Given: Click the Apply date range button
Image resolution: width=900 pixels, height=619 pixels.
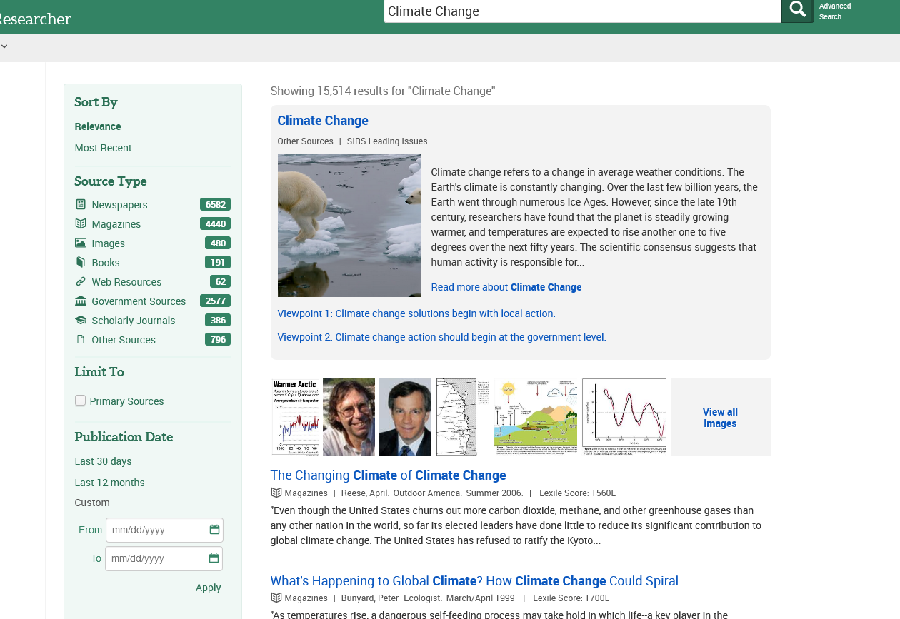Looking at the screenshot, I should click(208, 588).
